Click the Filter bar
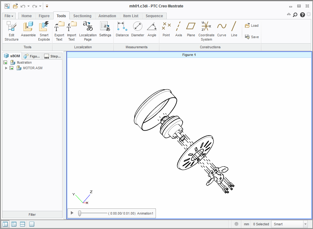313x229 pixels. 32,215
